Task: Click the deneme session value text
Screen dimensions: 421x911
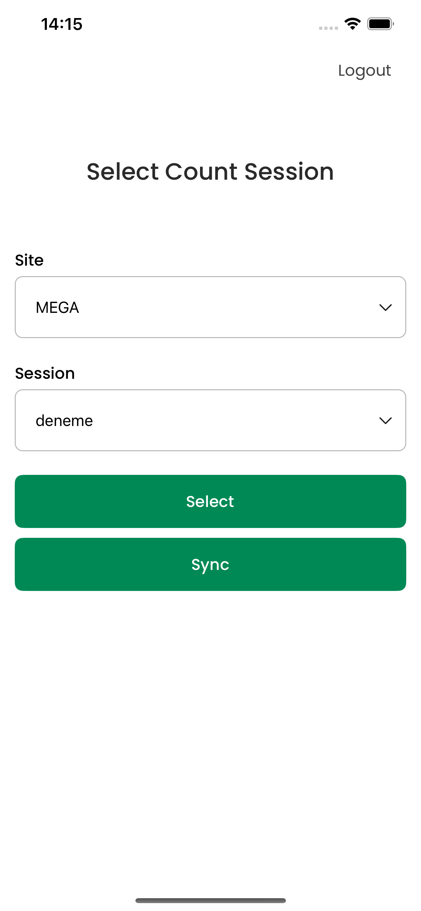Action: click(64, 421)
